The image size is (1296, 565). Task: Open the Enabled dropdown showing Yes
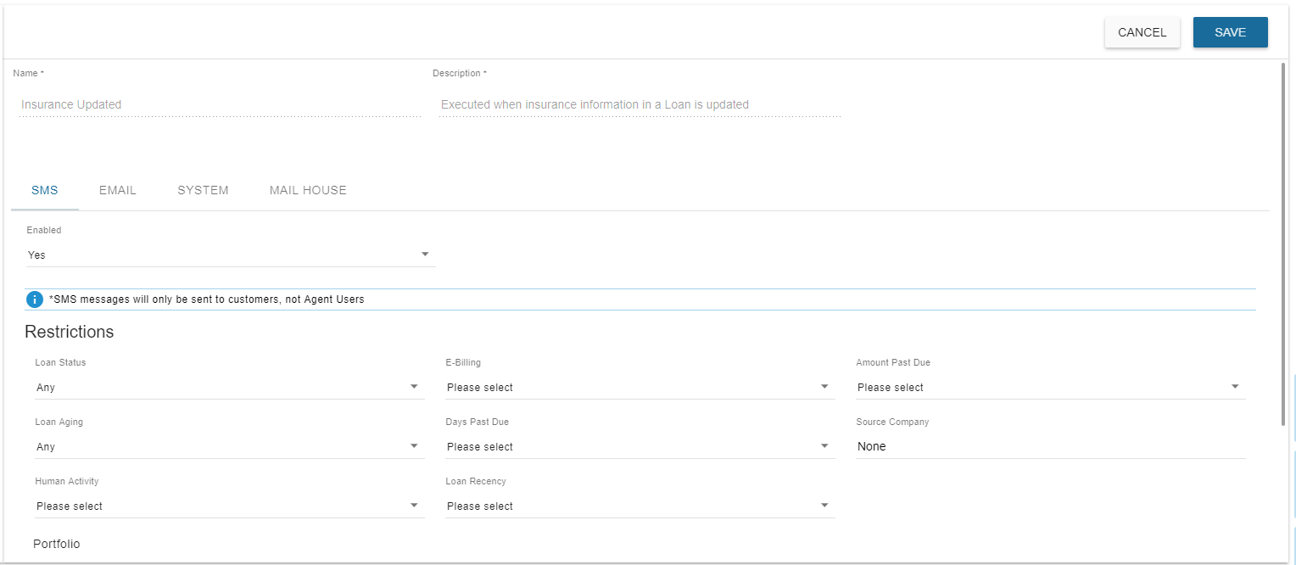point(231,255)
